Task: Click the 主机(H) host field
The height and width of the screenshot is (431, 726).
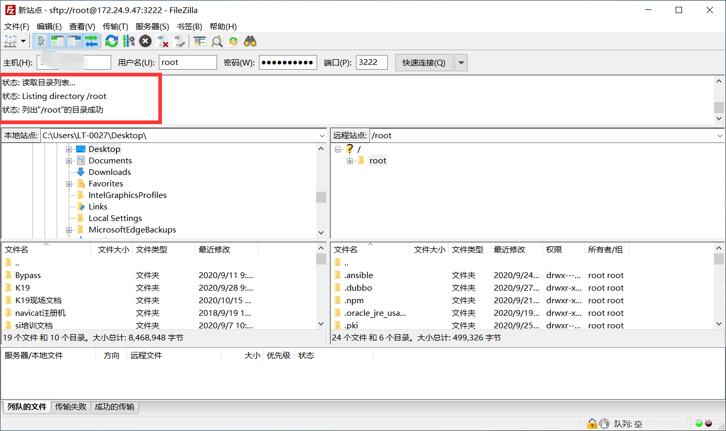Action: pyautogui.click(x=74, y=62)
